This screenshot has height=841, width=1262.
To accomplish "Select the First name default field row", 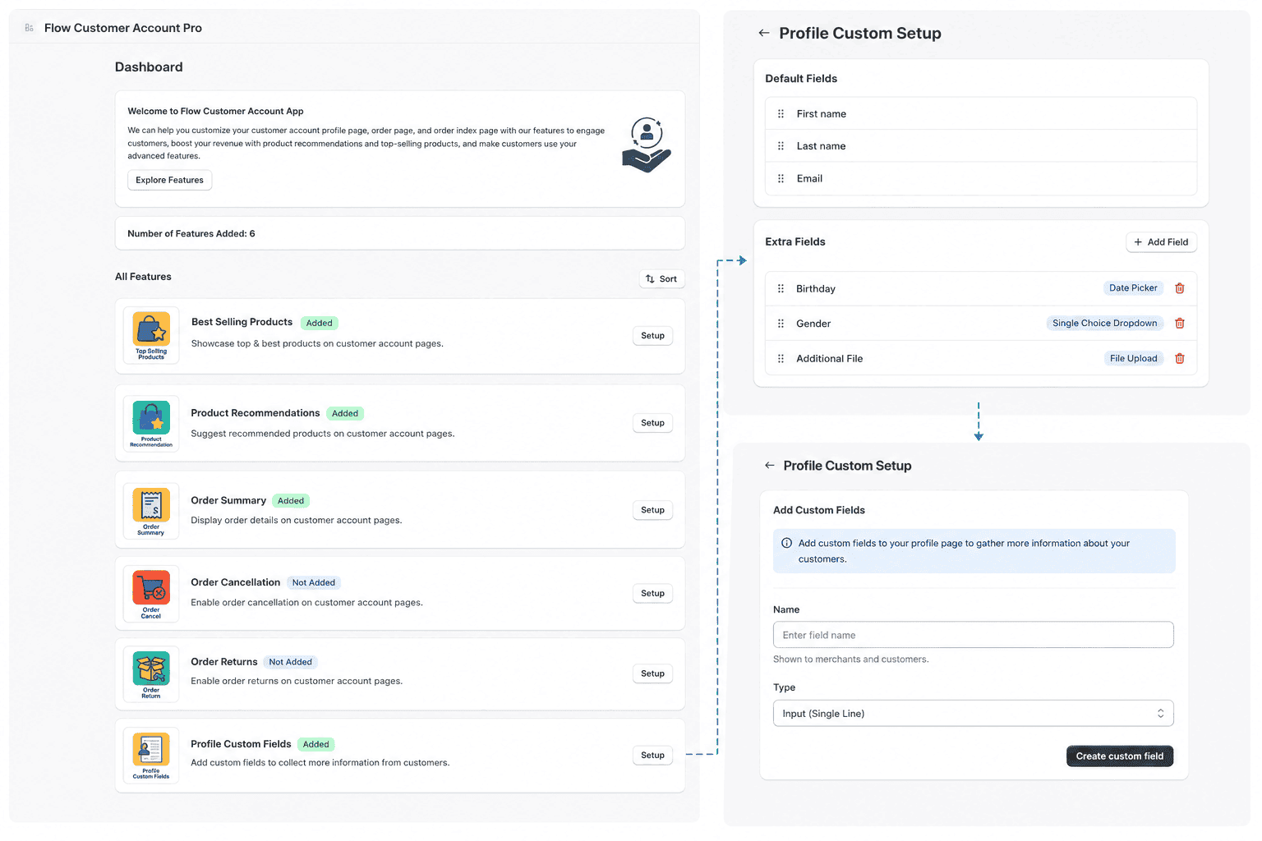I will [x=981, y=114].
